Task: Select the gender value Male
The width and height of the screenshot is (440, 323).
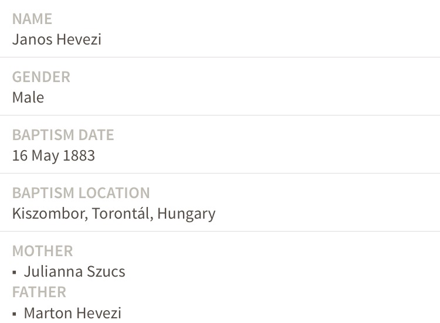Action: [28, 97]
